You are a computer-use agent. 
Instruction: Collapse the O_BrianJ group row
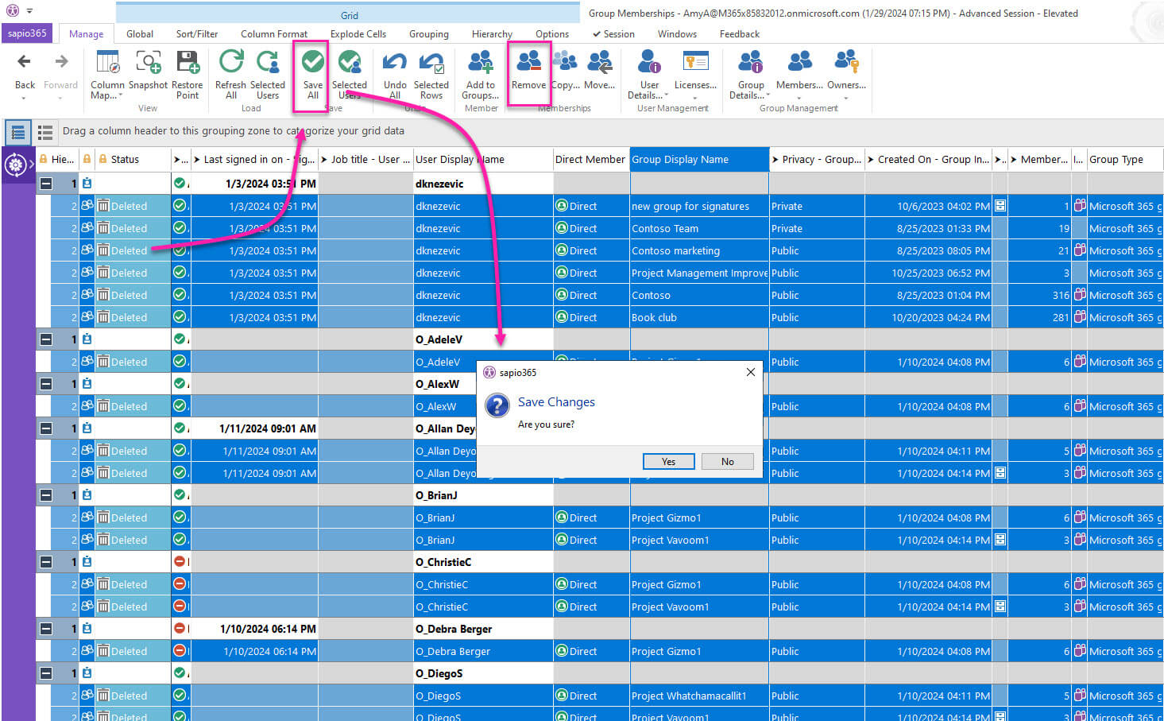(46, 495)
